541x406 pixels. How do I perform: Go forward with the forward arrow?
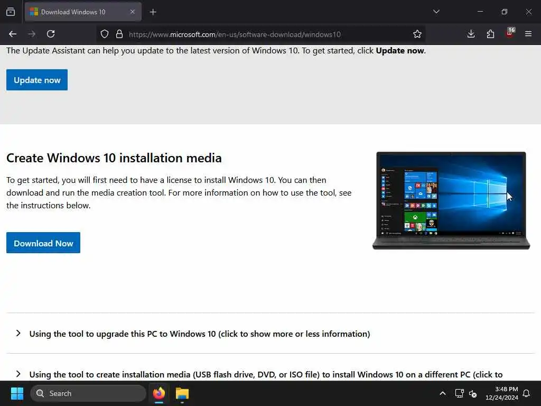tap(32, 34)
